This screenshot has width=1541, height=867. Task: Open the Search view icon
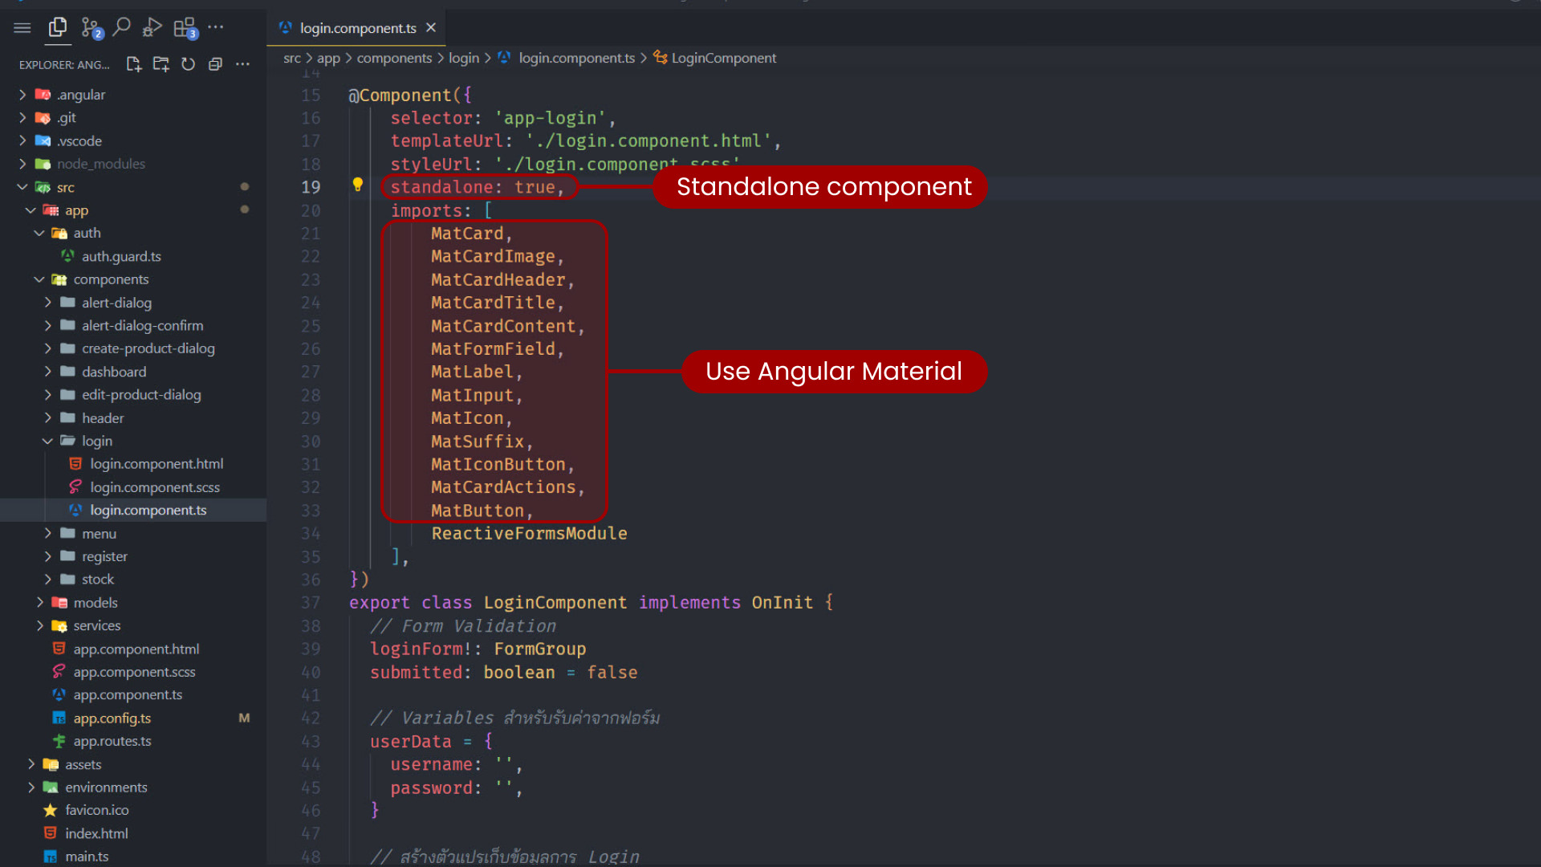click(x=121, y=28)
